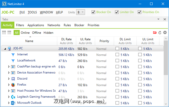Click the Discord application icon
169x107 pixels.
(x=13, y=79)
